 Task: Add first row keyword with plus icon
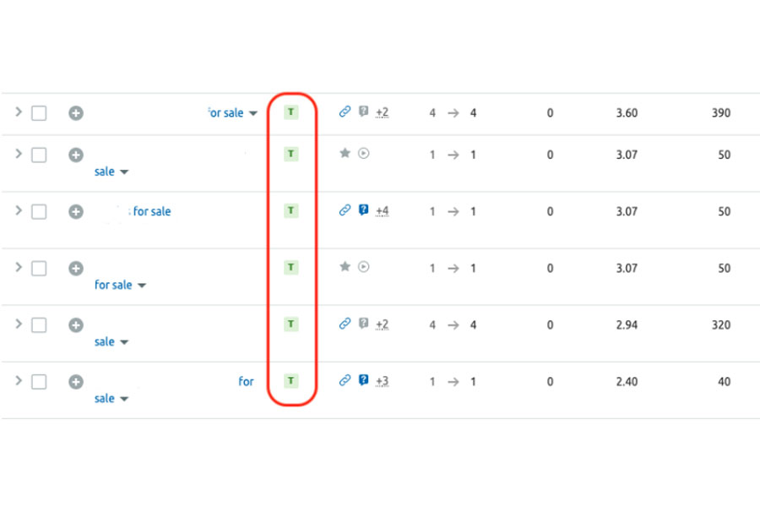[76, 113]
